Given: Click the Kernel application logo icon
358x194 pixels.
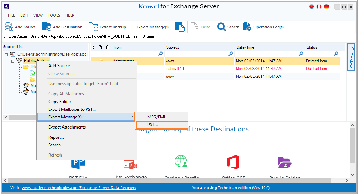Looking at the screenshot, I should click(x=6, y=6).
